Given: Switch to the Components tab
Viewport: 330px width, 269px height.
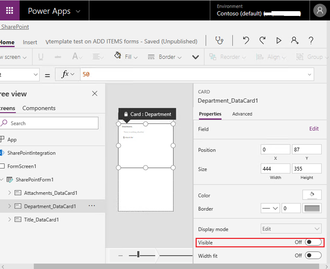Looking at the screenshot, I should [39, 108].
